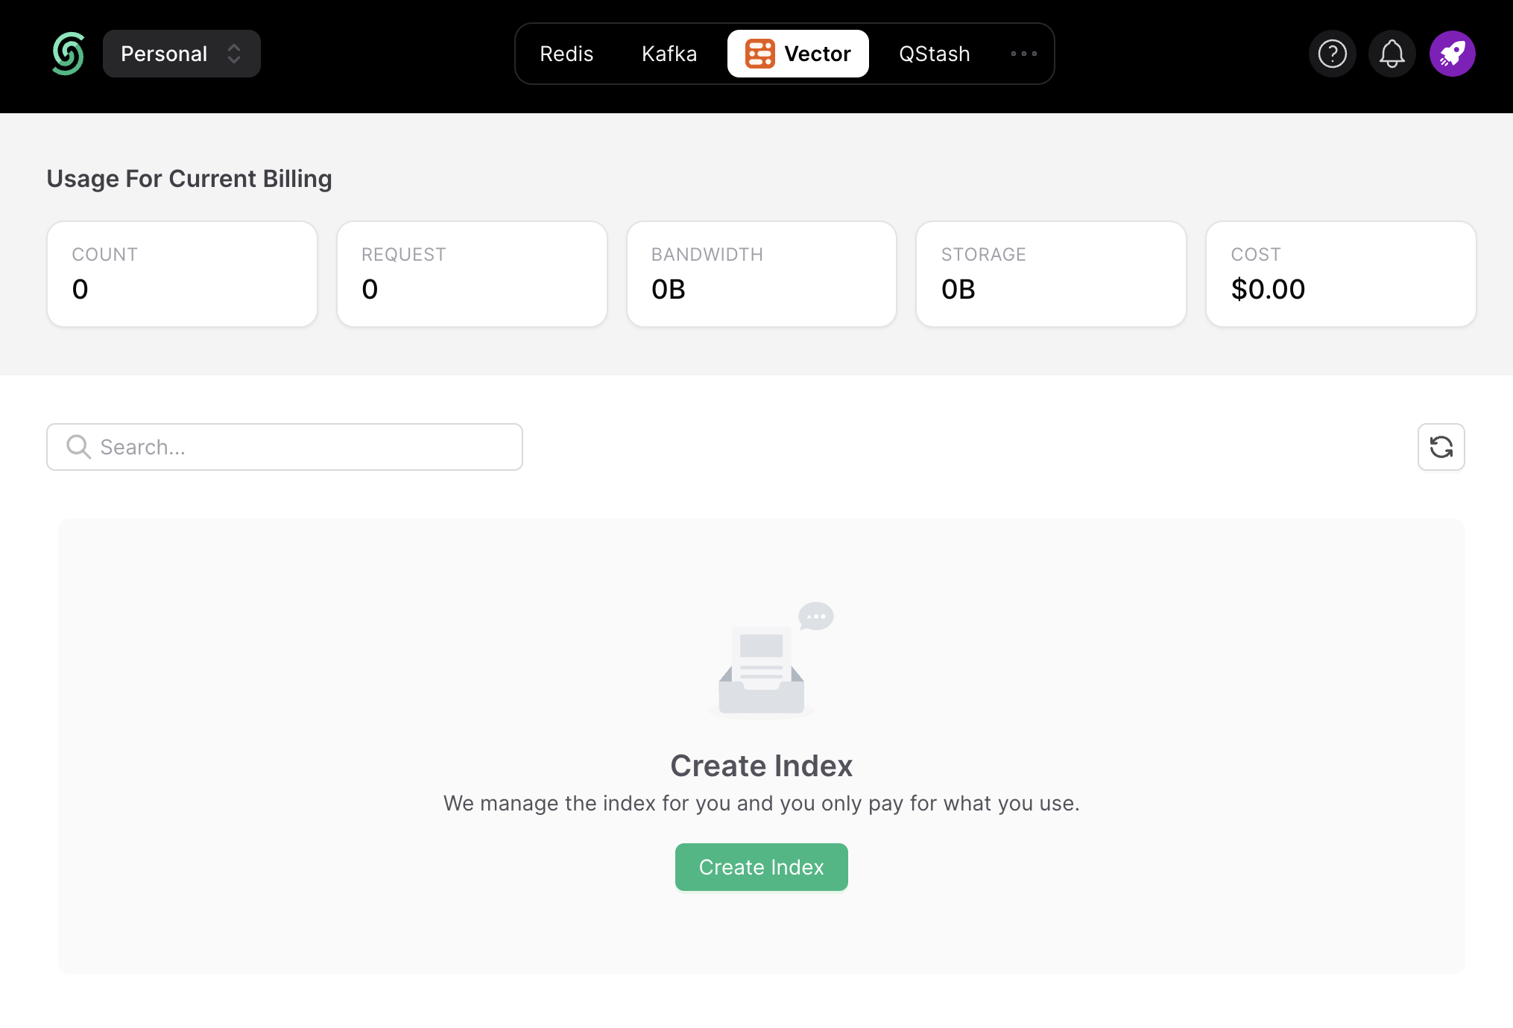The height and width of the screenshot is (1028, 1513).
Task: Click the Usage For Current Billing heading
Action: coord(189,178)
